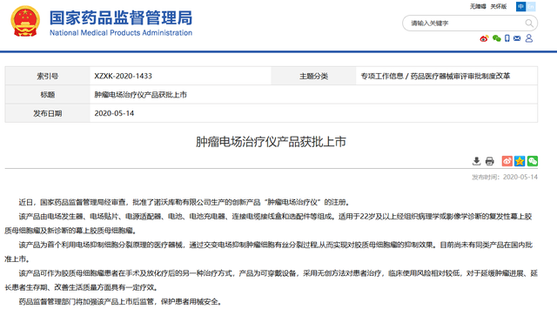Select the index number XZXK-2020-1433

click(x=124, y=76)
